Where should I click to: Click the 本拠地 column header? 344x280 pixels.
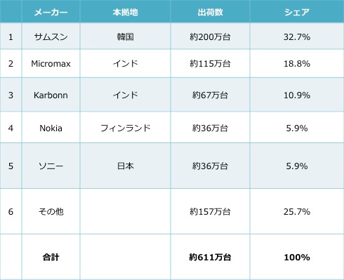[125, 12]
